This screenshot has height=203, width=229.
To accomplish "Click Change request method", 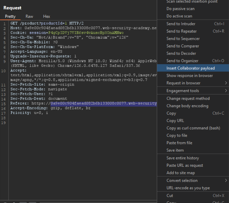I will [x=188, y=98].
